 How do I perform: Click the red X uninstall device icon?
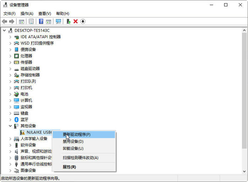click(x=75, y=21)
